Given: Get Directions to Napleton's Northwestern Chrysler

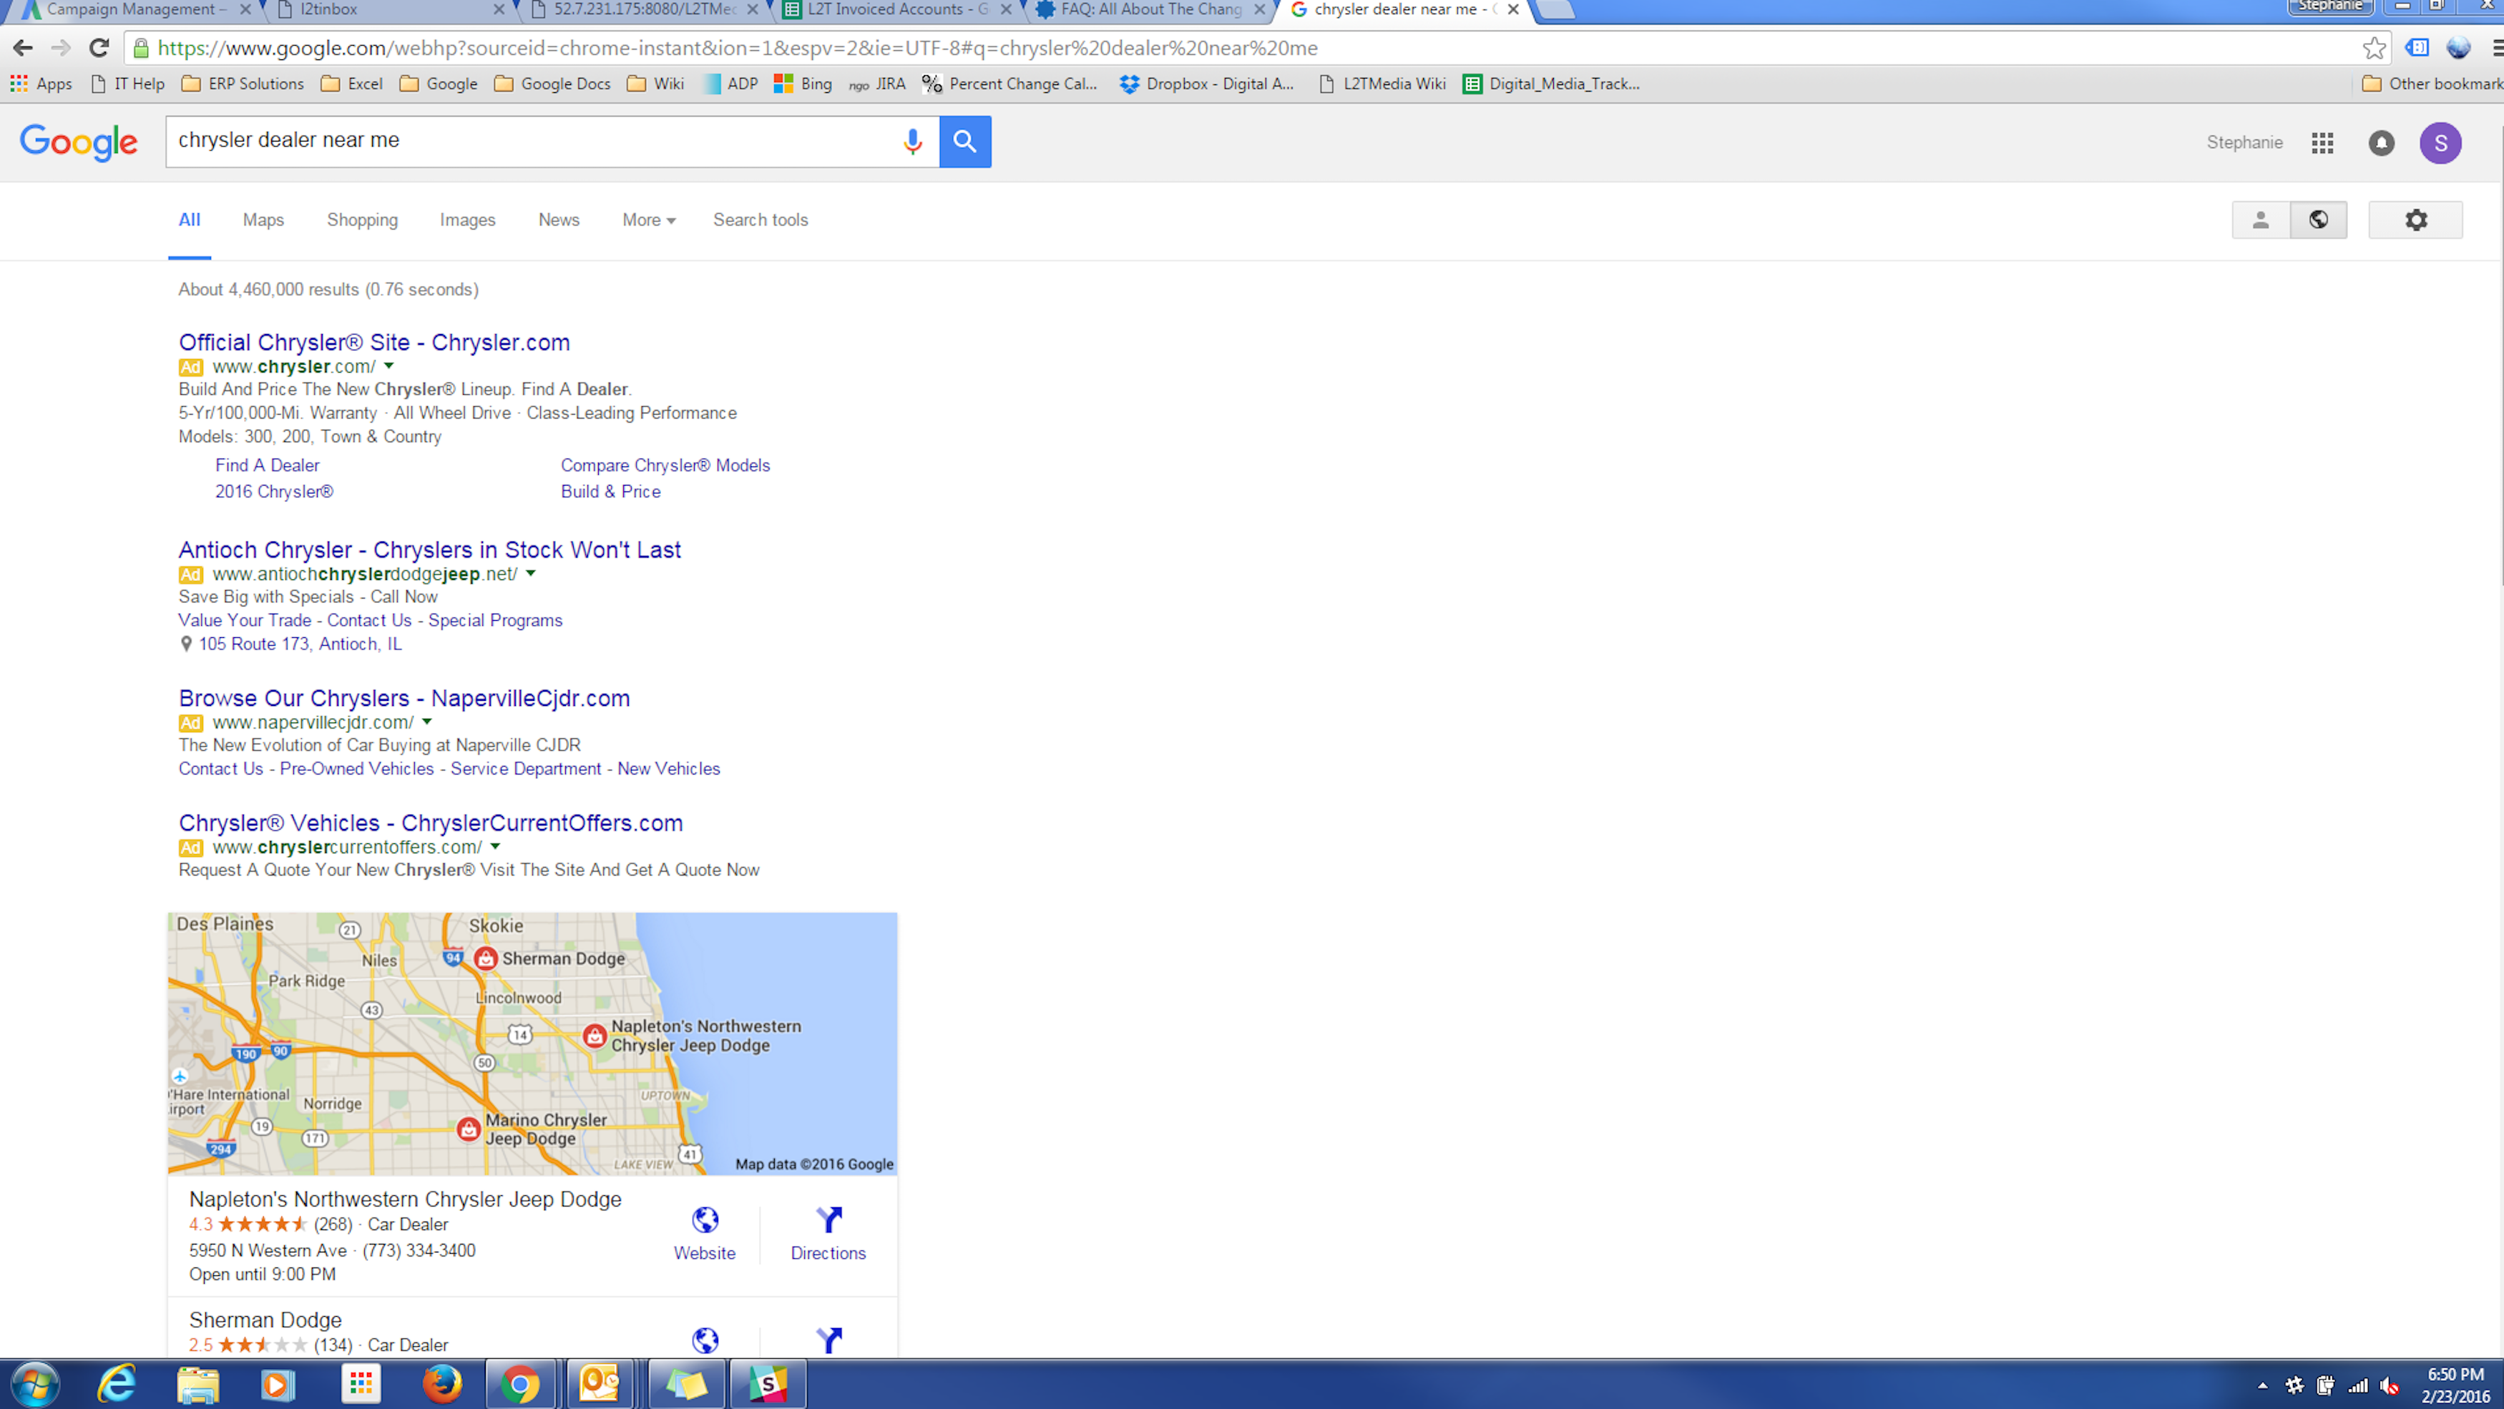Looking at the screenshot, I should click(x=828, y=1234).
